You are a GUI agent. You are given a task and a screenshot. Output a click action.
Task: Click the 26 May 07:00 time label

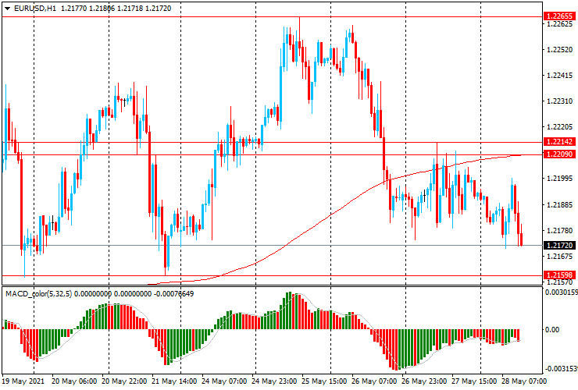click(x=374, y=381)
